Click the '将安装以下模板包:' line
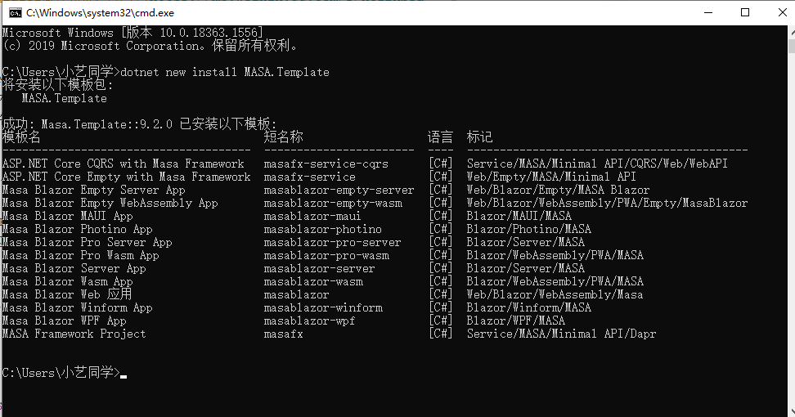Screen dimensions: 795x417 click(x=58, y=85)
